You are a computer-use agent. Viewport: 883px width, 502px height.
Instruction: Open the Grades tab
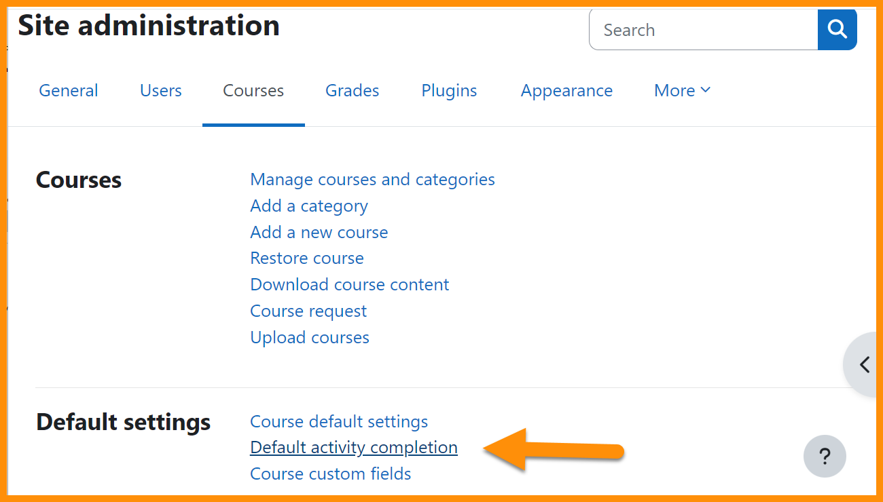[352, 90]
